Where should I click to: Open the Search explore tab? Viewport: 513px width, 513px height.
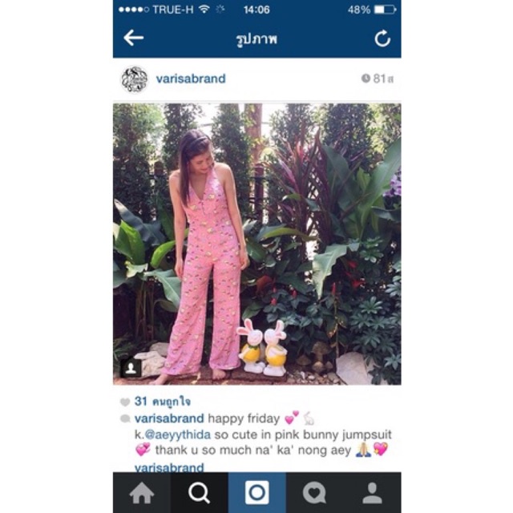tap(200, 493)
